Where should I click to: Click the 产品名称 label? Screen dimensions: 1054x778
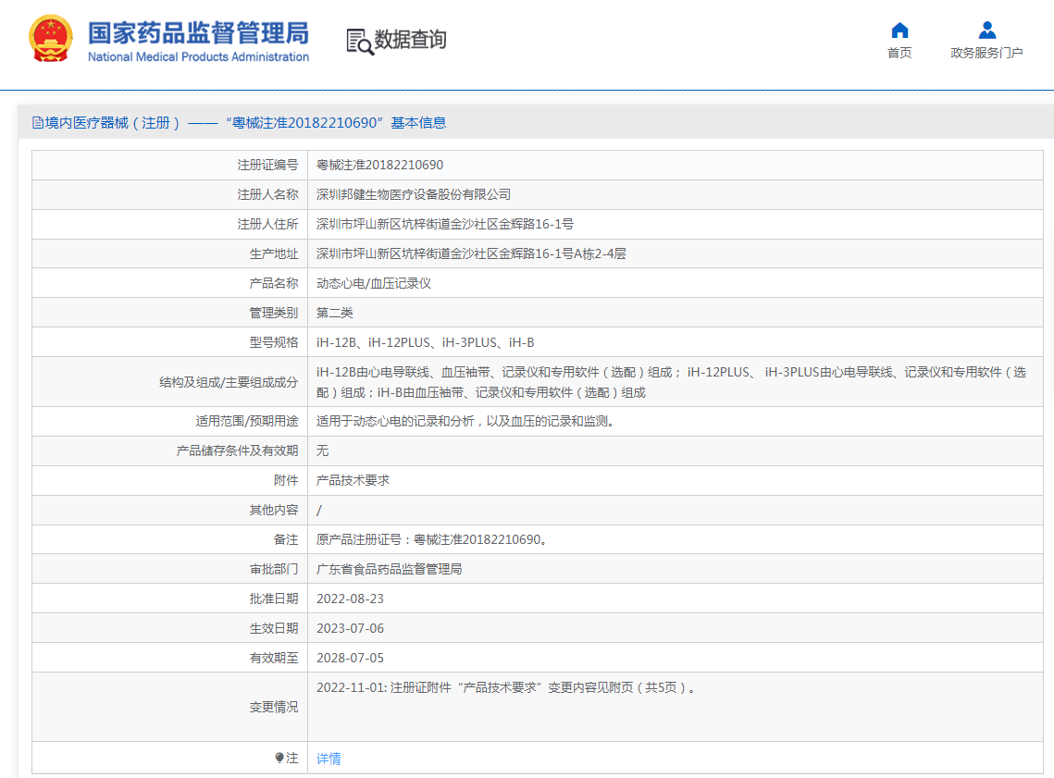pyautogui.click(x=274, y=283)
